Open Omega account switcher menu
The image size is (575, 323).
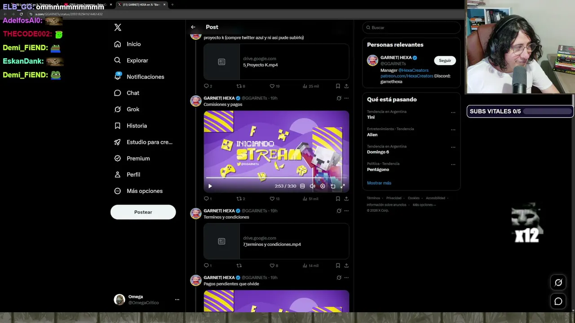[x=177, y=299]
